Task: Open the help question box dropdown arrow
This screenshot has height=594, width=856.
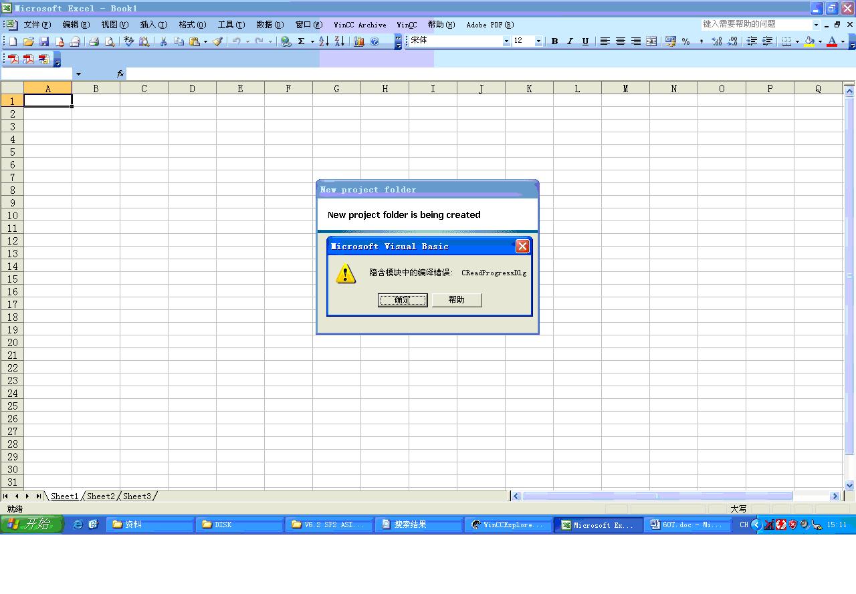Action: click(x=816, y=25)
